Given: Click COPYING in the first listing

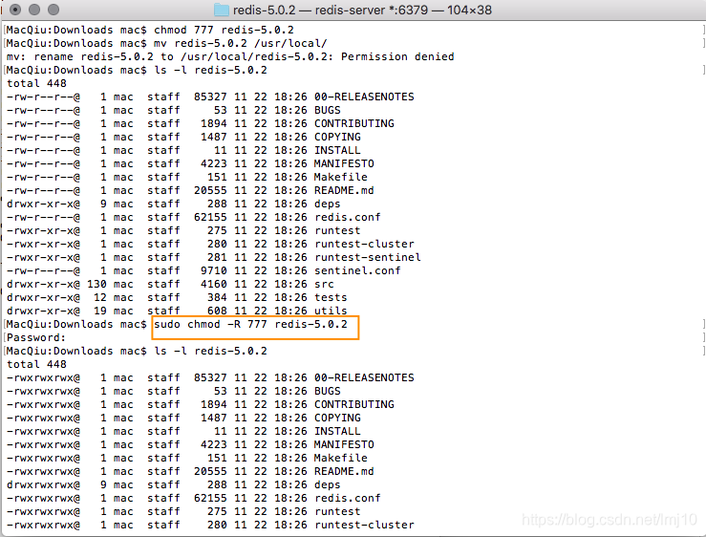Looking at the screenshot, I should pos(337,137).
